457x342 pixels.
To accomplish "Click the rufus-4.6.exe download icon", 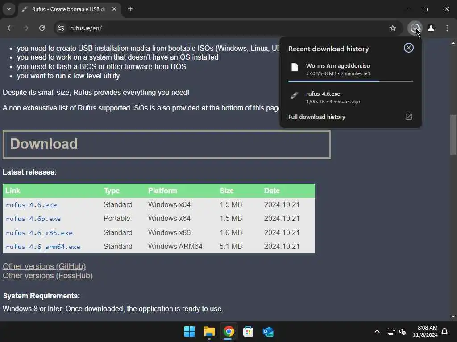I will (x=295, y=95).
